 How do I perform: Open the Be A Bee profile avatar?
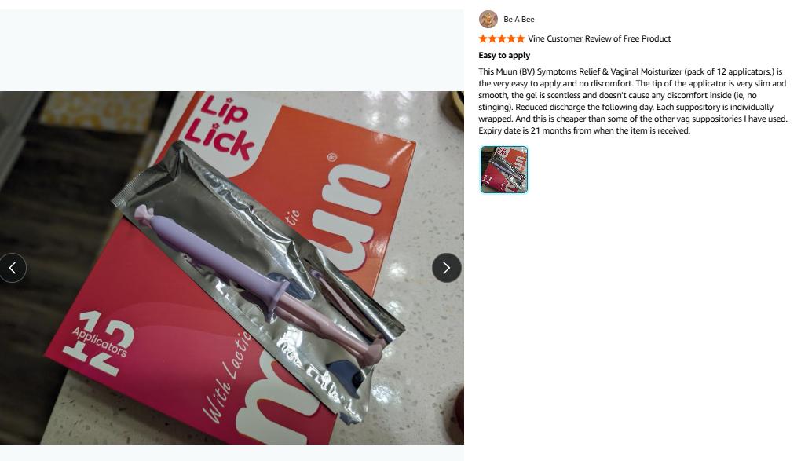click(488, 19)
